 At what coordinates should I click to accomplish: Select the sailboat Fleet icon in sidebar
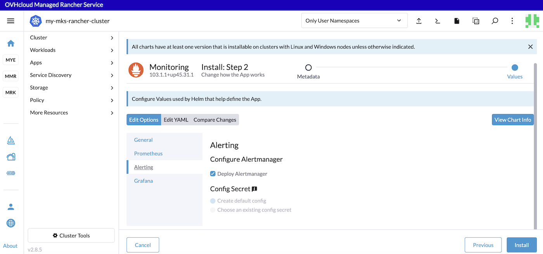(10, 141)
